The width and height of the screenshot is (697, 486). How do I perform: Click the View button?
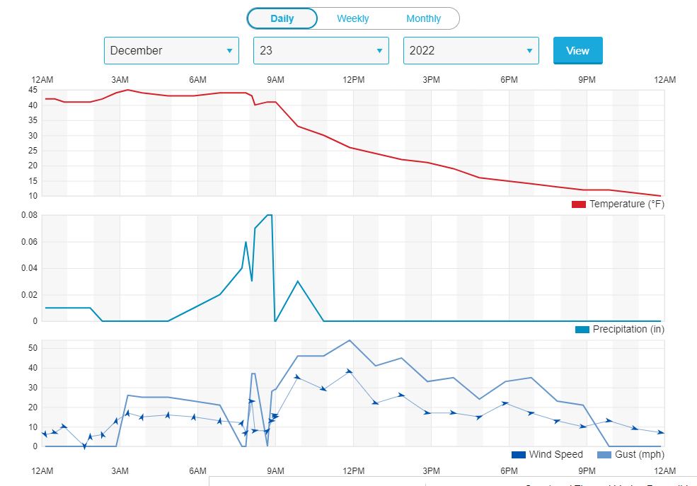pos(577,51)
